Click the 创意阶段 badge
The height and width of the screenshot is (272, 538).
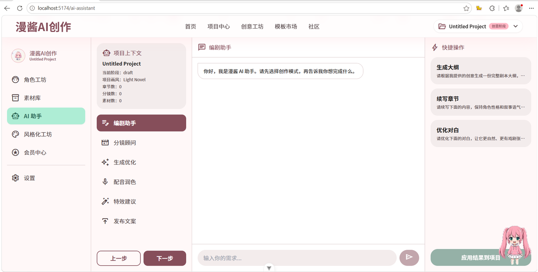(499, 26)
